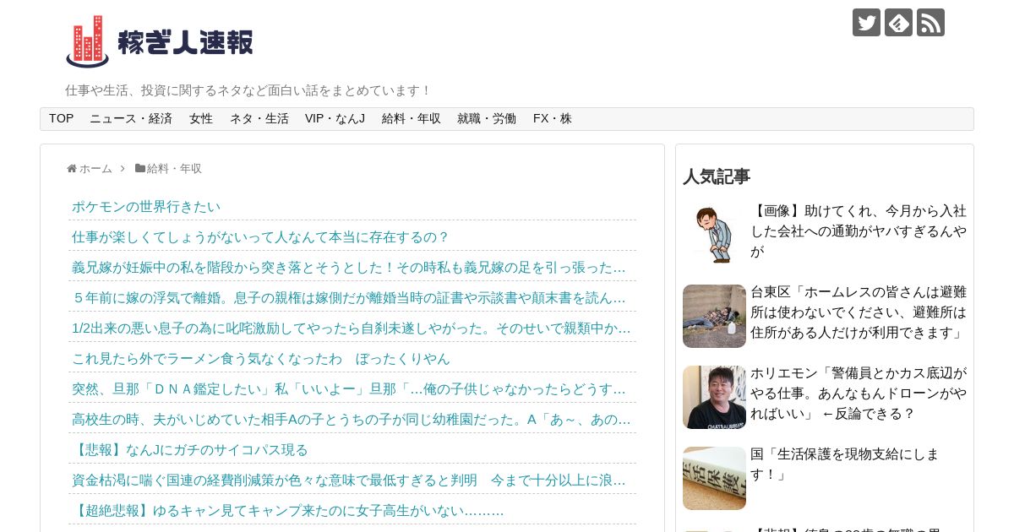Open article 資金枯渇に喘ぐ国連の経費削減策

(x=349, y=480)
